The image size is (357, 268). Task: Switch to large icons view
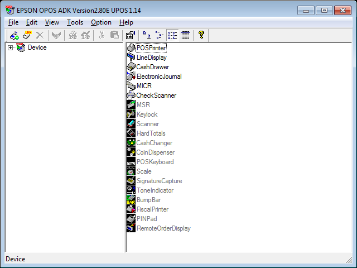coord(147,35)
